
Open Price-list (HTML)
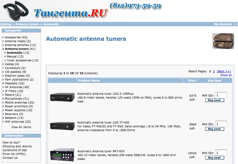[x=14, y=154]
